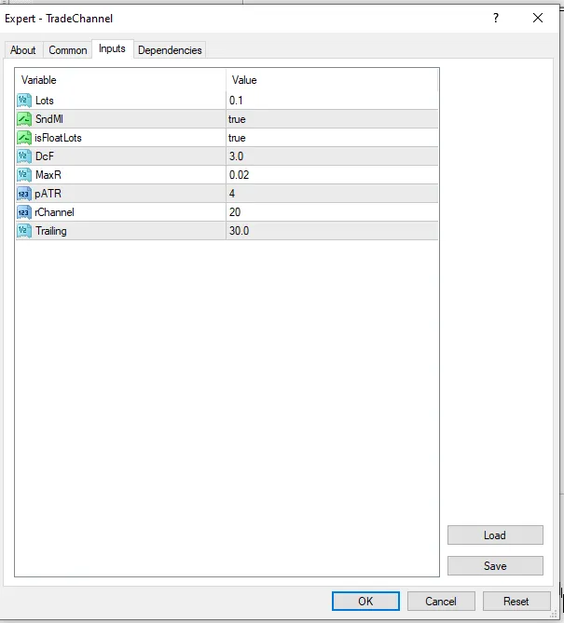Click the integer icon beside rChannel

[24, 212]
